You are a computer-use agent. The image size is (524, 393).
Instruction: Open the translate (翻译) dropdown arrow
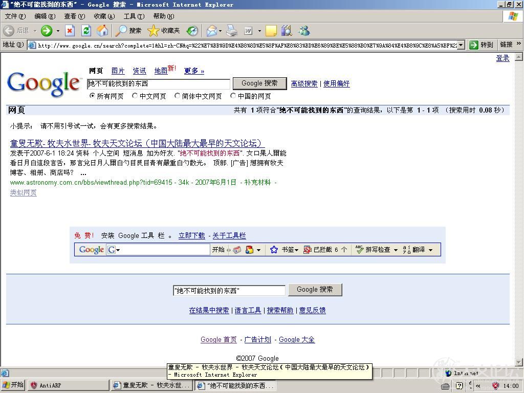coord(430,250)
